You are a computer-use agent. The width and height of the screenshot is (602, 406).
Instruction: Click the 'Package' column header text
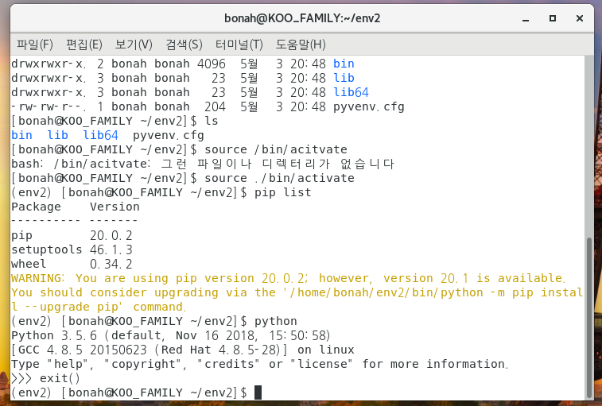point(36,207)
